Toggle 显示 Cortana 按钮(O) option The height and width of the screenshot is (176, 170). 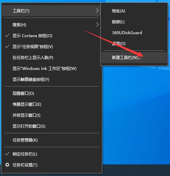click(51, 36)
